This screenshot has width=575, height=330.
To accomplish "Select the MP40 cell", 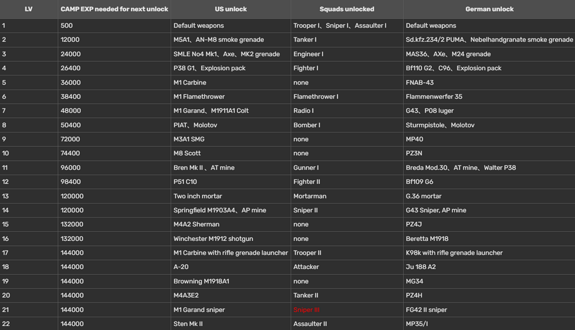I will (x=489, y=139).
